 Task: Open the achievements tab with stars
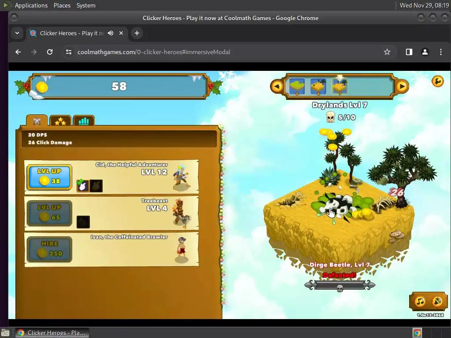coord(60,121)
